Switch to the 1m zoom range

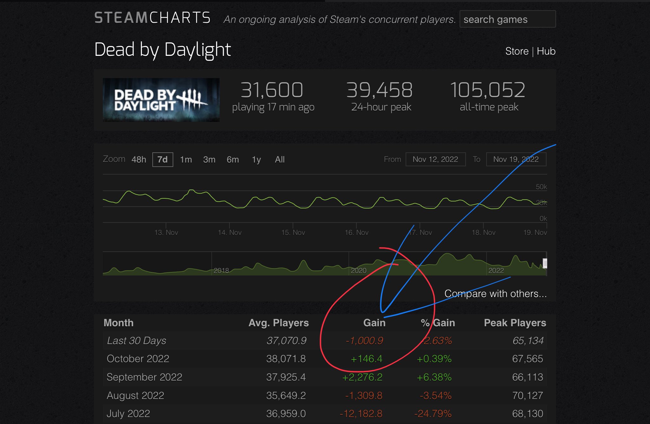(186, 160)
